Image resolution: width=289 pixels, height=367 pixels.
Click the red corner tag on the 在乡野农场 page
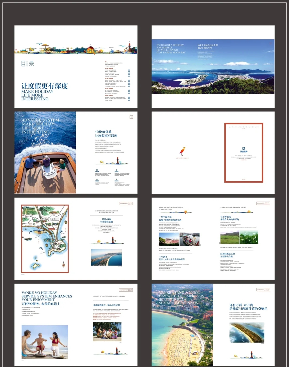coord(263,203)
